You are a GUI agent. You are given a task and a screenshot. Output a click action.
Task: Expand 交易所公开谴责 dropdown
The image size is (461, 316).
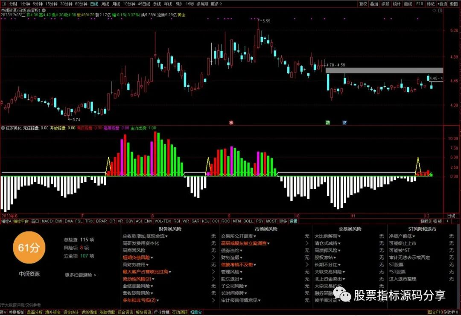(x=254, y=236)
